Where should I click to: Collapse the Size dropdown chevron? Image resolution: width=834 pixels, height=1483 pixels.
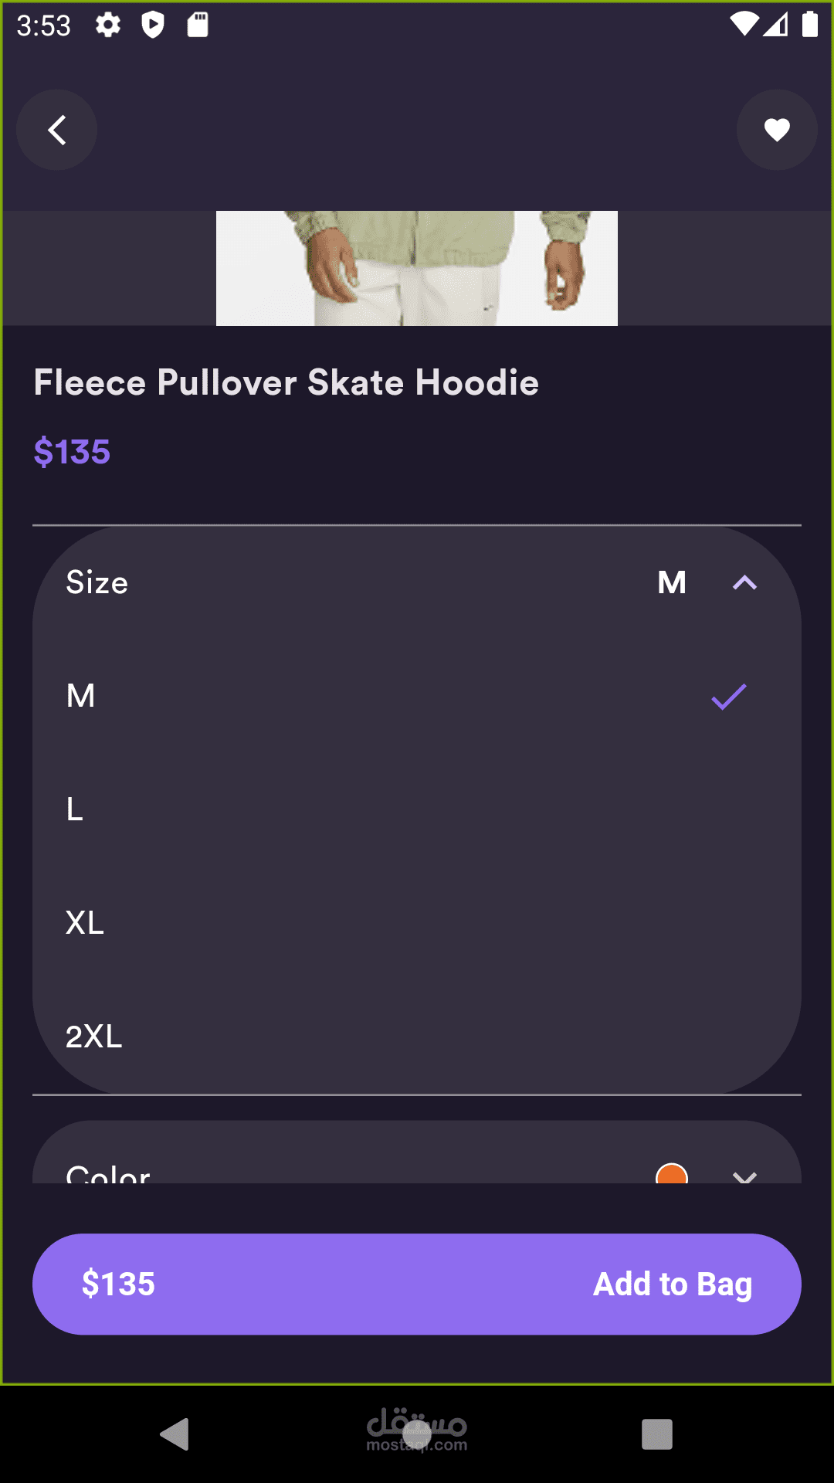coord(744,583)
